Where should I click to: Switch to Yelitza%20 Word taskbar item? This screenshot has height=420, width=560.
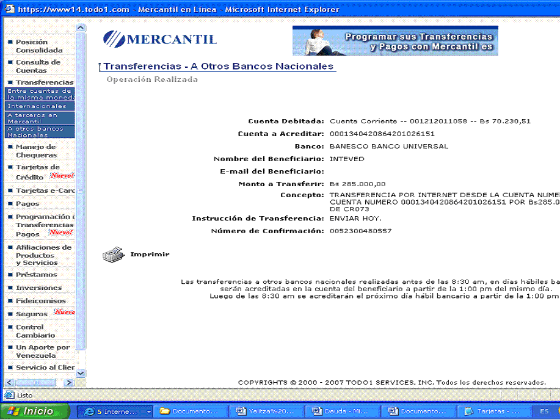pyautogui.click(x=266, y=411)
